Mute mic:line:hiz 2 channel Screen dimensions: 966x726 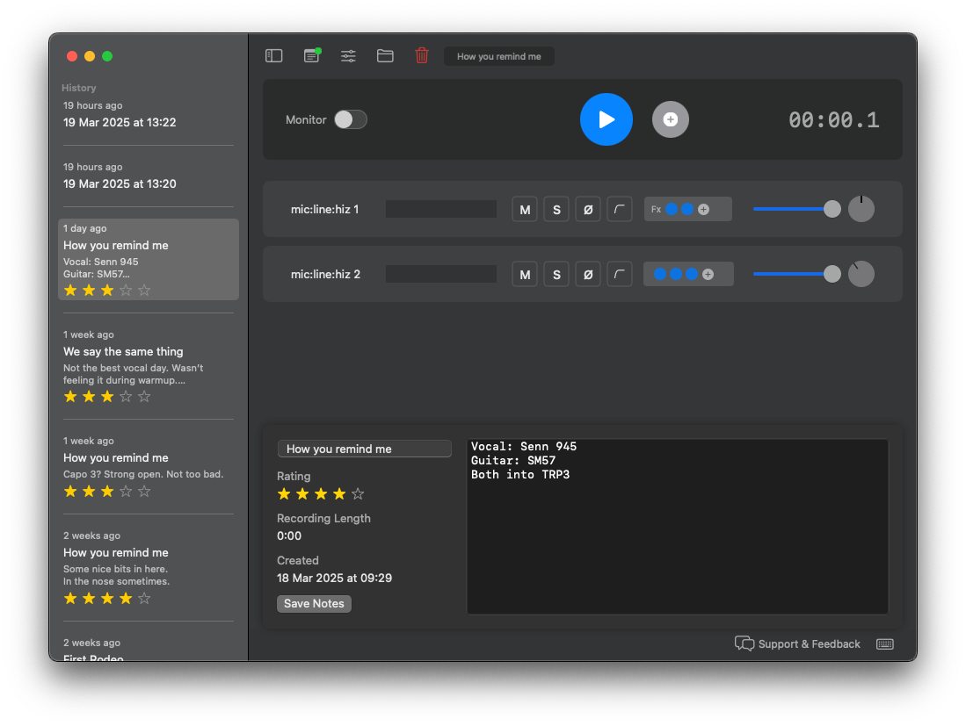tap(525, 275)
